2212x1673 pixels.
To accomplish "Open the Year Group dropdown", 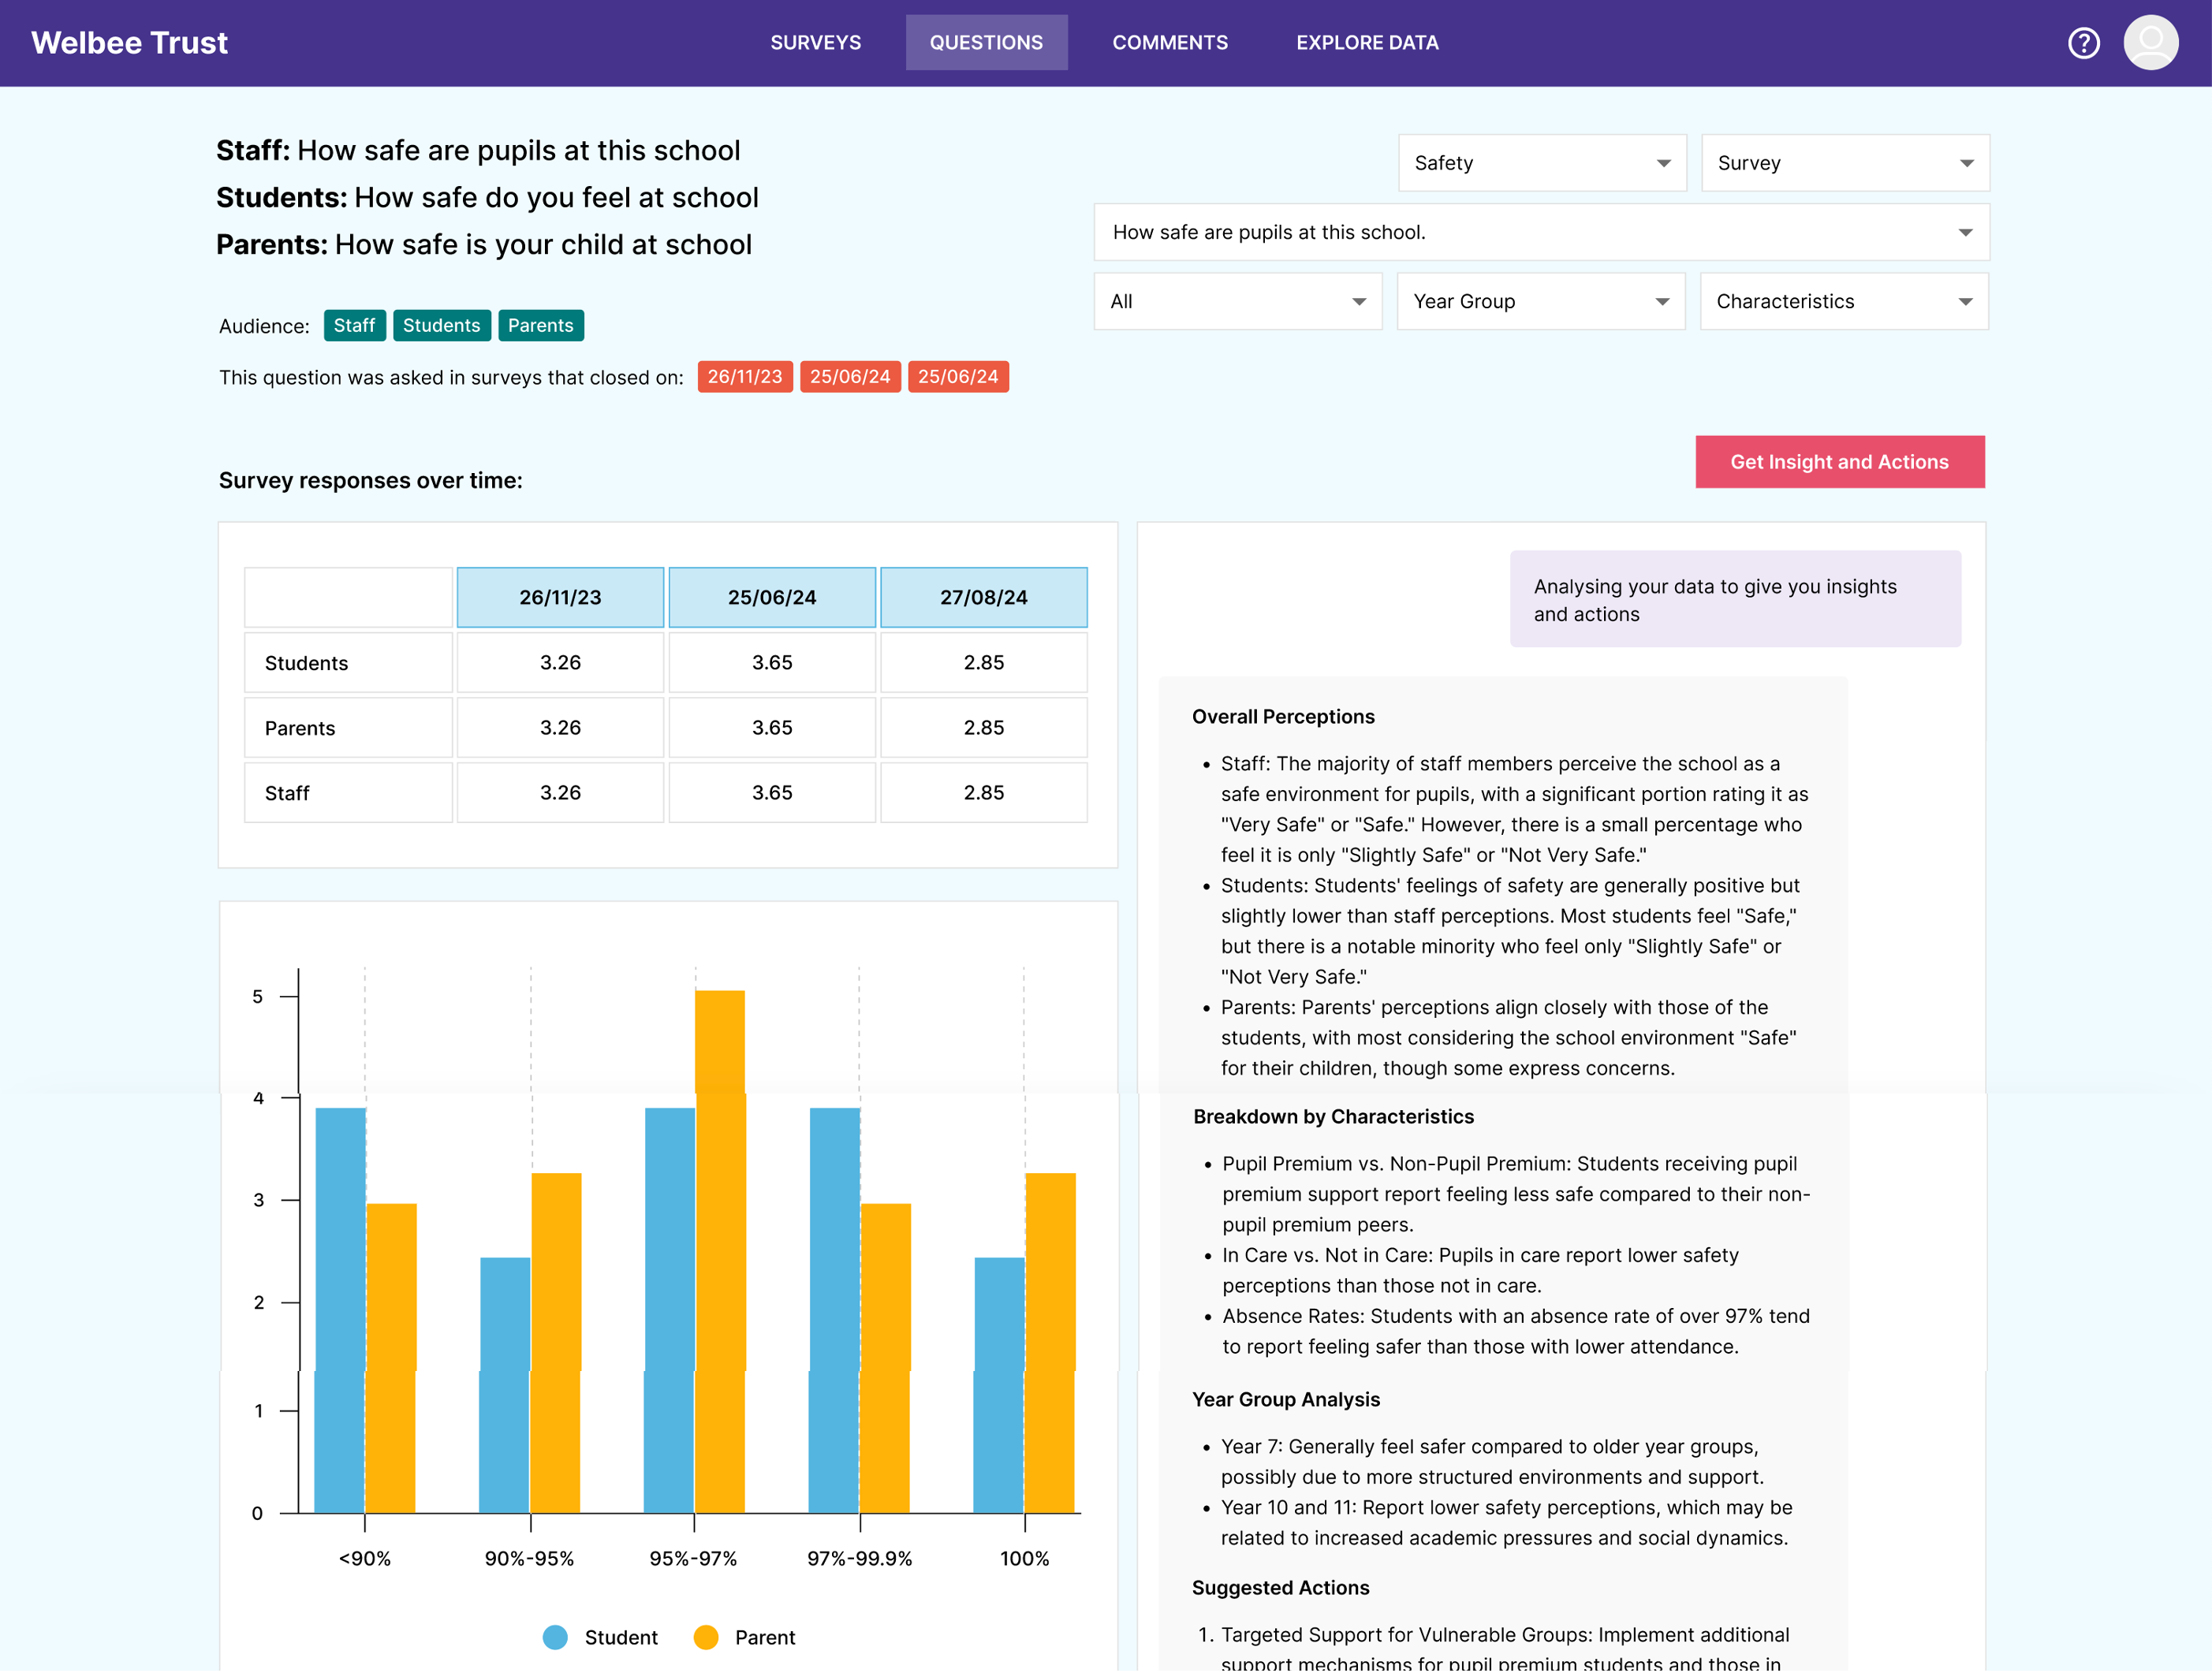I will [x=1540, y=301].
